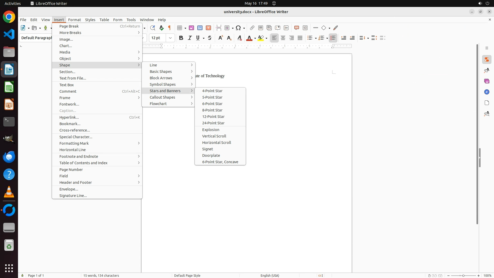Click the Insert Hyperlink chain icon
The height and width of the screenshot is (278, 494).
coord(252,28)
